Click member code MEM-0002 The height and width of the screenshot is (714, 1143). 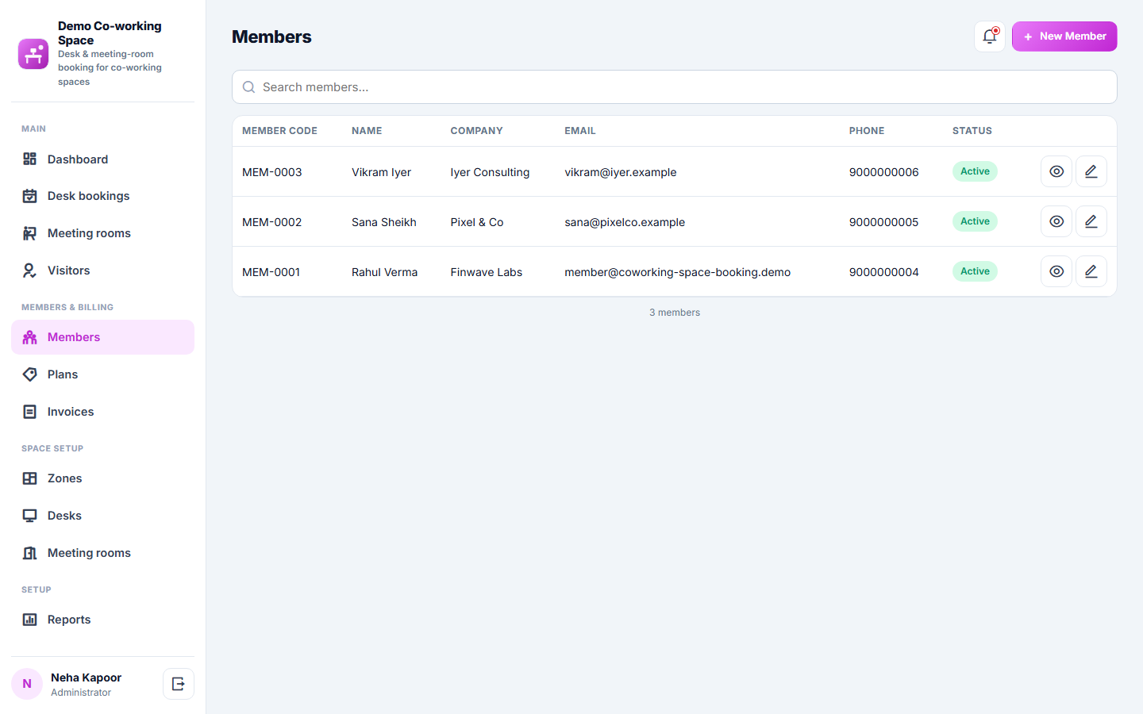tap(272, 222)
